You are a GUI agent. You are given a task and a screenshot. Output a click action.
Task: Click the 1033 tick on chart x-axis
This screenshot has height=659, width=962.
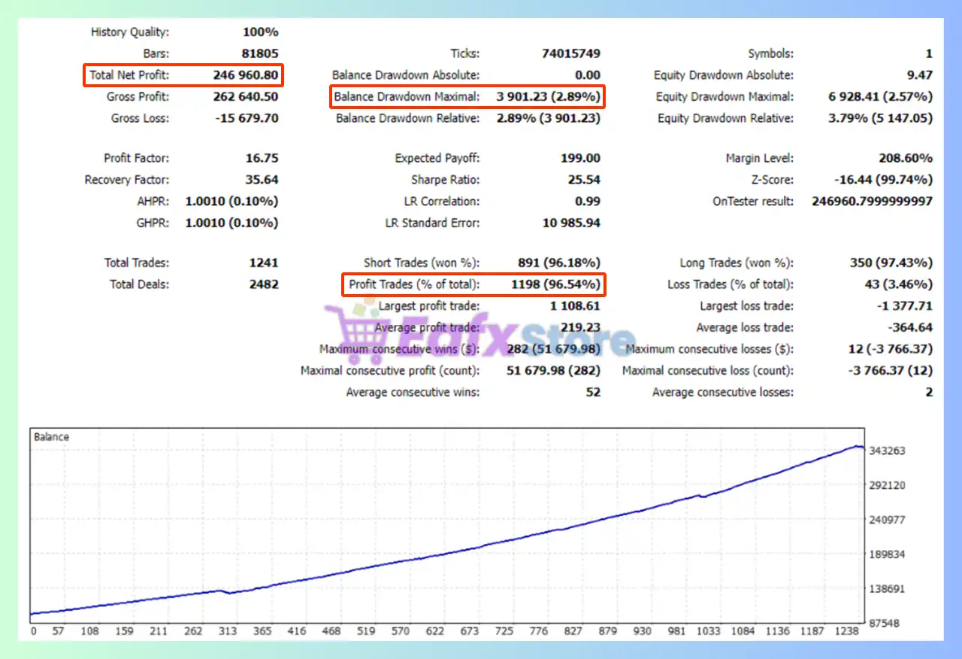point(707,631)
